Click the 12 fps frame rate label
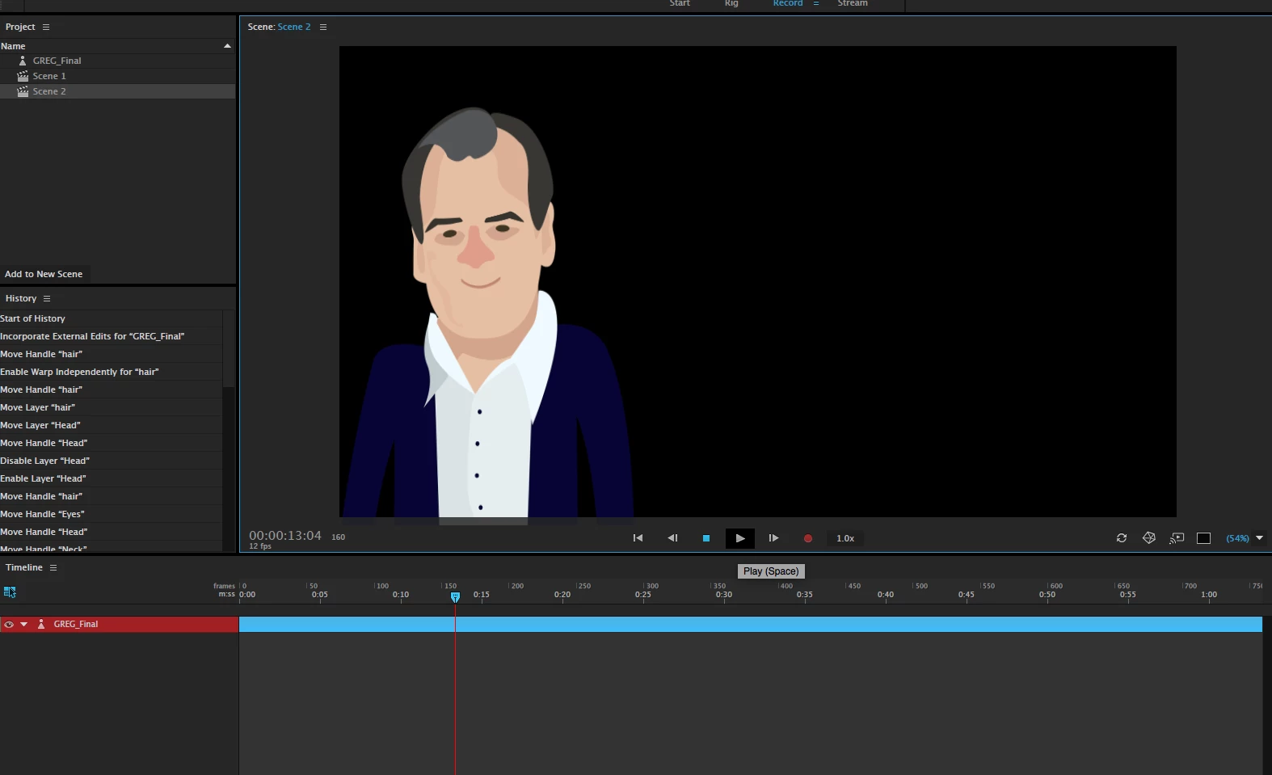Screen dimensions: 1272x775 (x=260, y=546)
